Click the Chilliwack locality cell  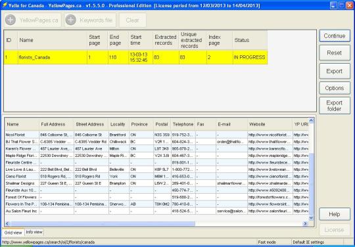(x=118, y=142)
